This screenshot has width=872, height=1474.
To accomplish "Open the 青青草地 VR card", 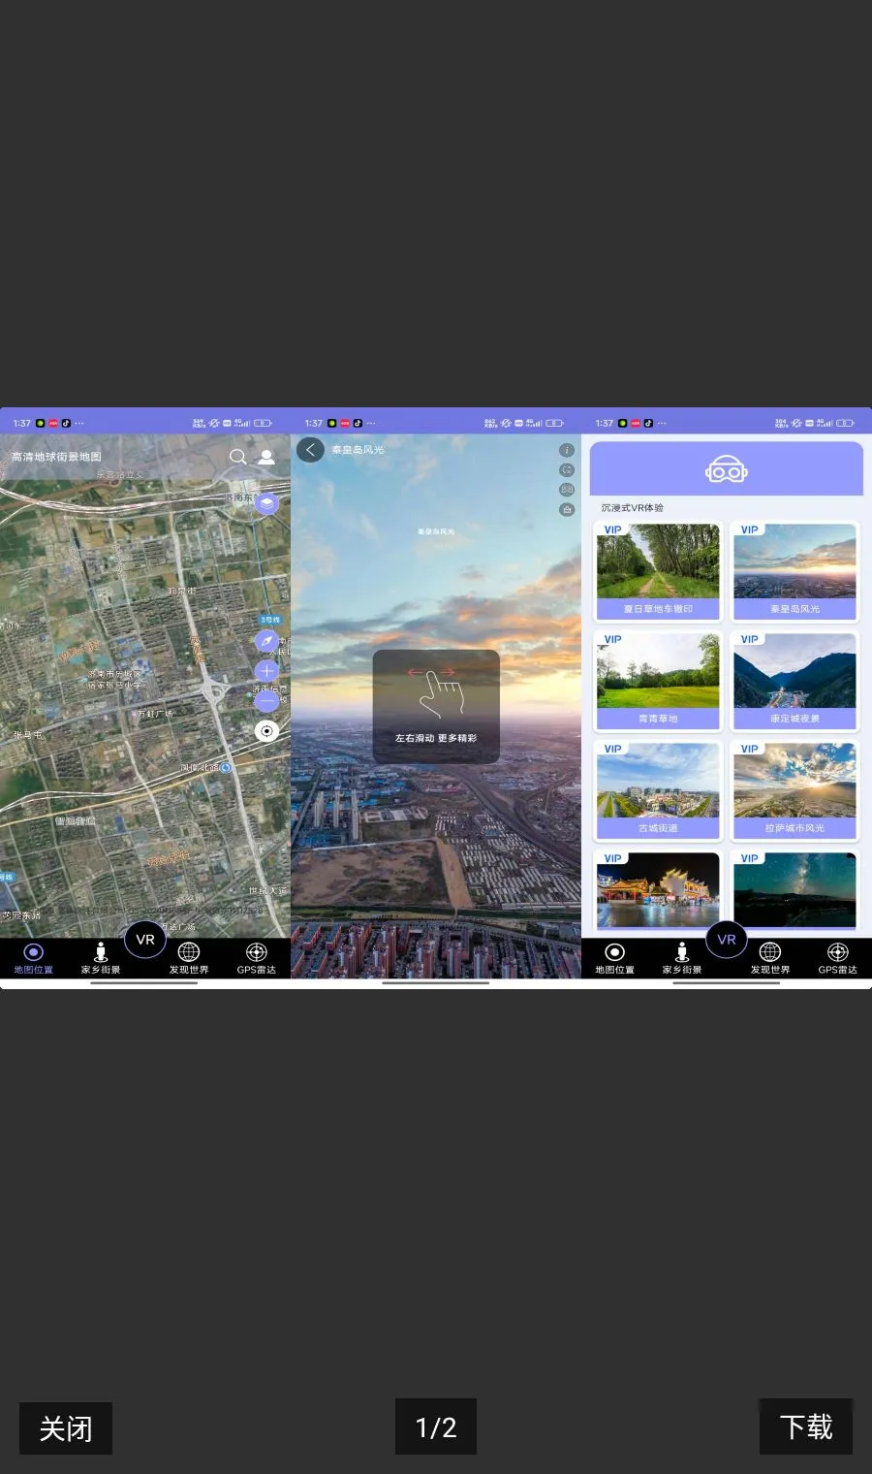I will 658,681.
